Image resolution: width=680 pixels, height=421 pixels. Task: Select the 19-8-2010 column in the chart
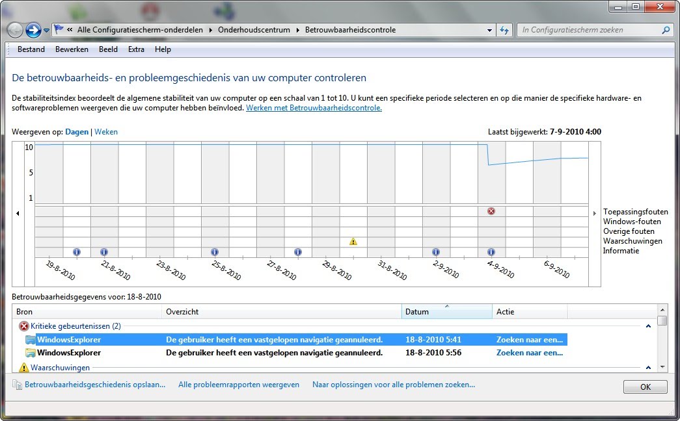49,199
